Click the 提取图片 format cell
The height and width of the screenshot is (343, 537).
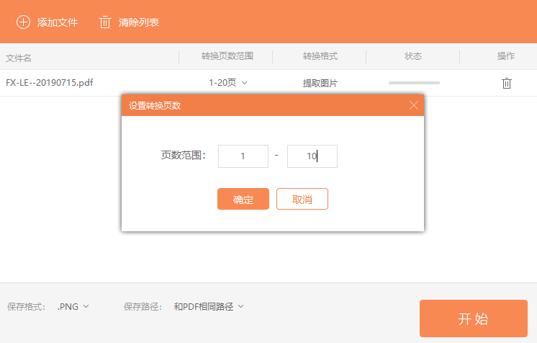[x=320, y=83]
